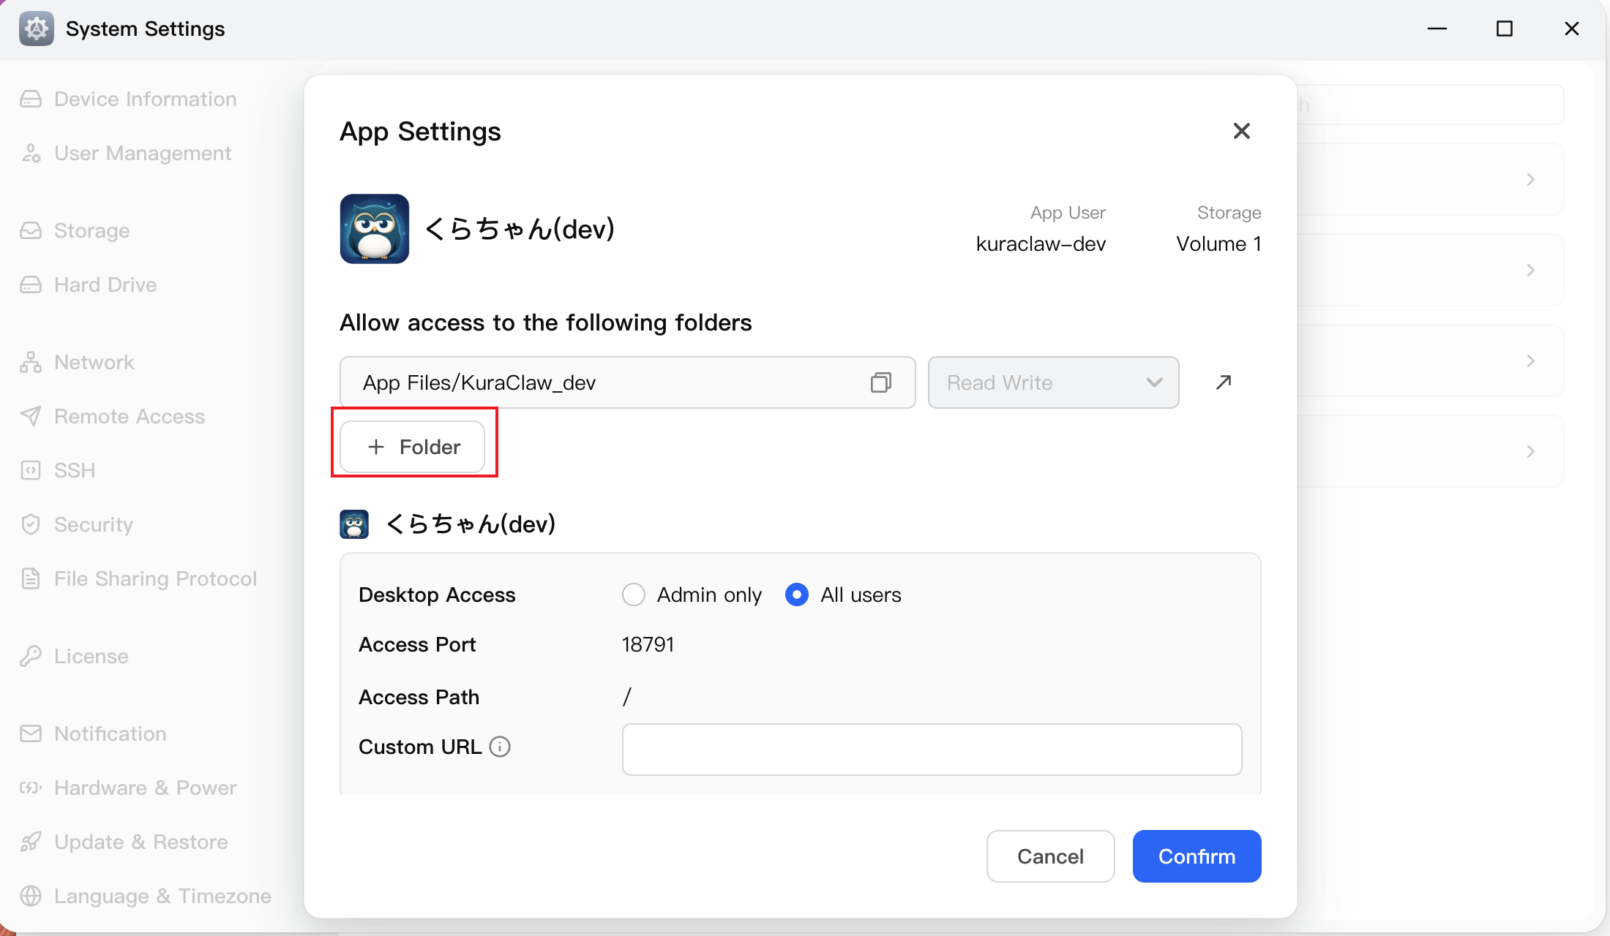Click the Hard Drive sidebar icon

point(31,284)
